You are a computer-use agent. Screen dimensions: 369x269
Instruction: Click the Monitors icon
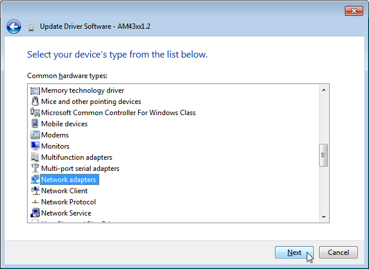click(35, 146)
